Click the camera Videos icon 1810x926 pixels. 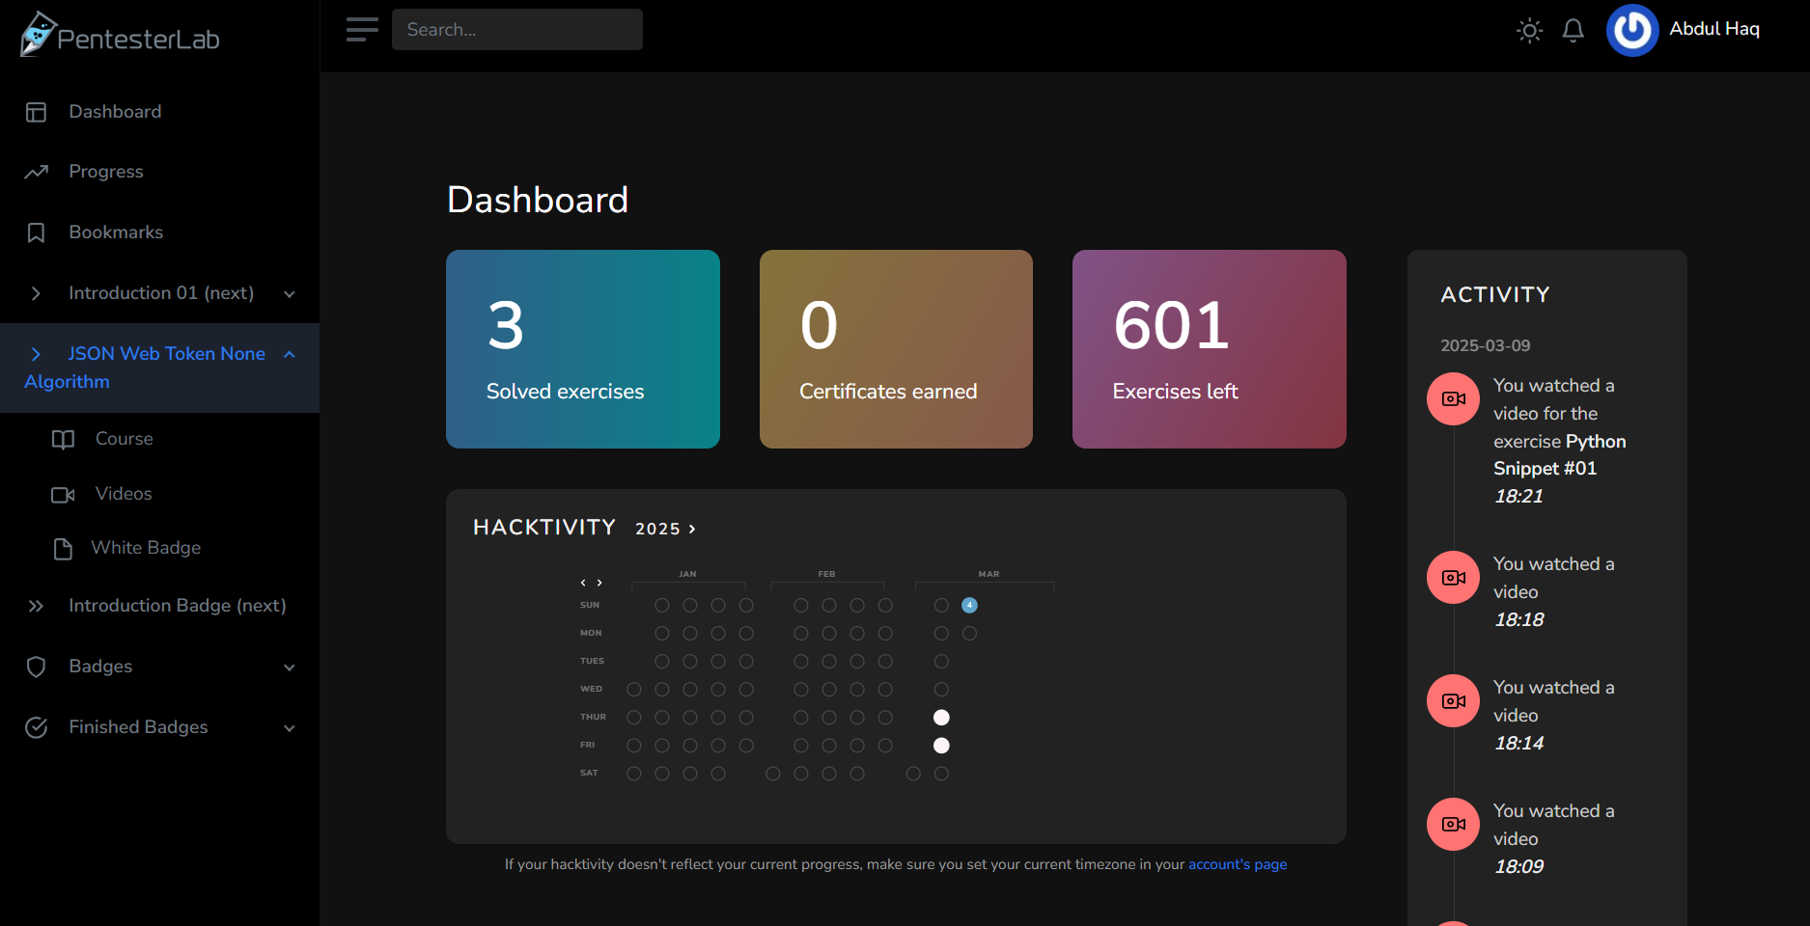coord(63,495)
